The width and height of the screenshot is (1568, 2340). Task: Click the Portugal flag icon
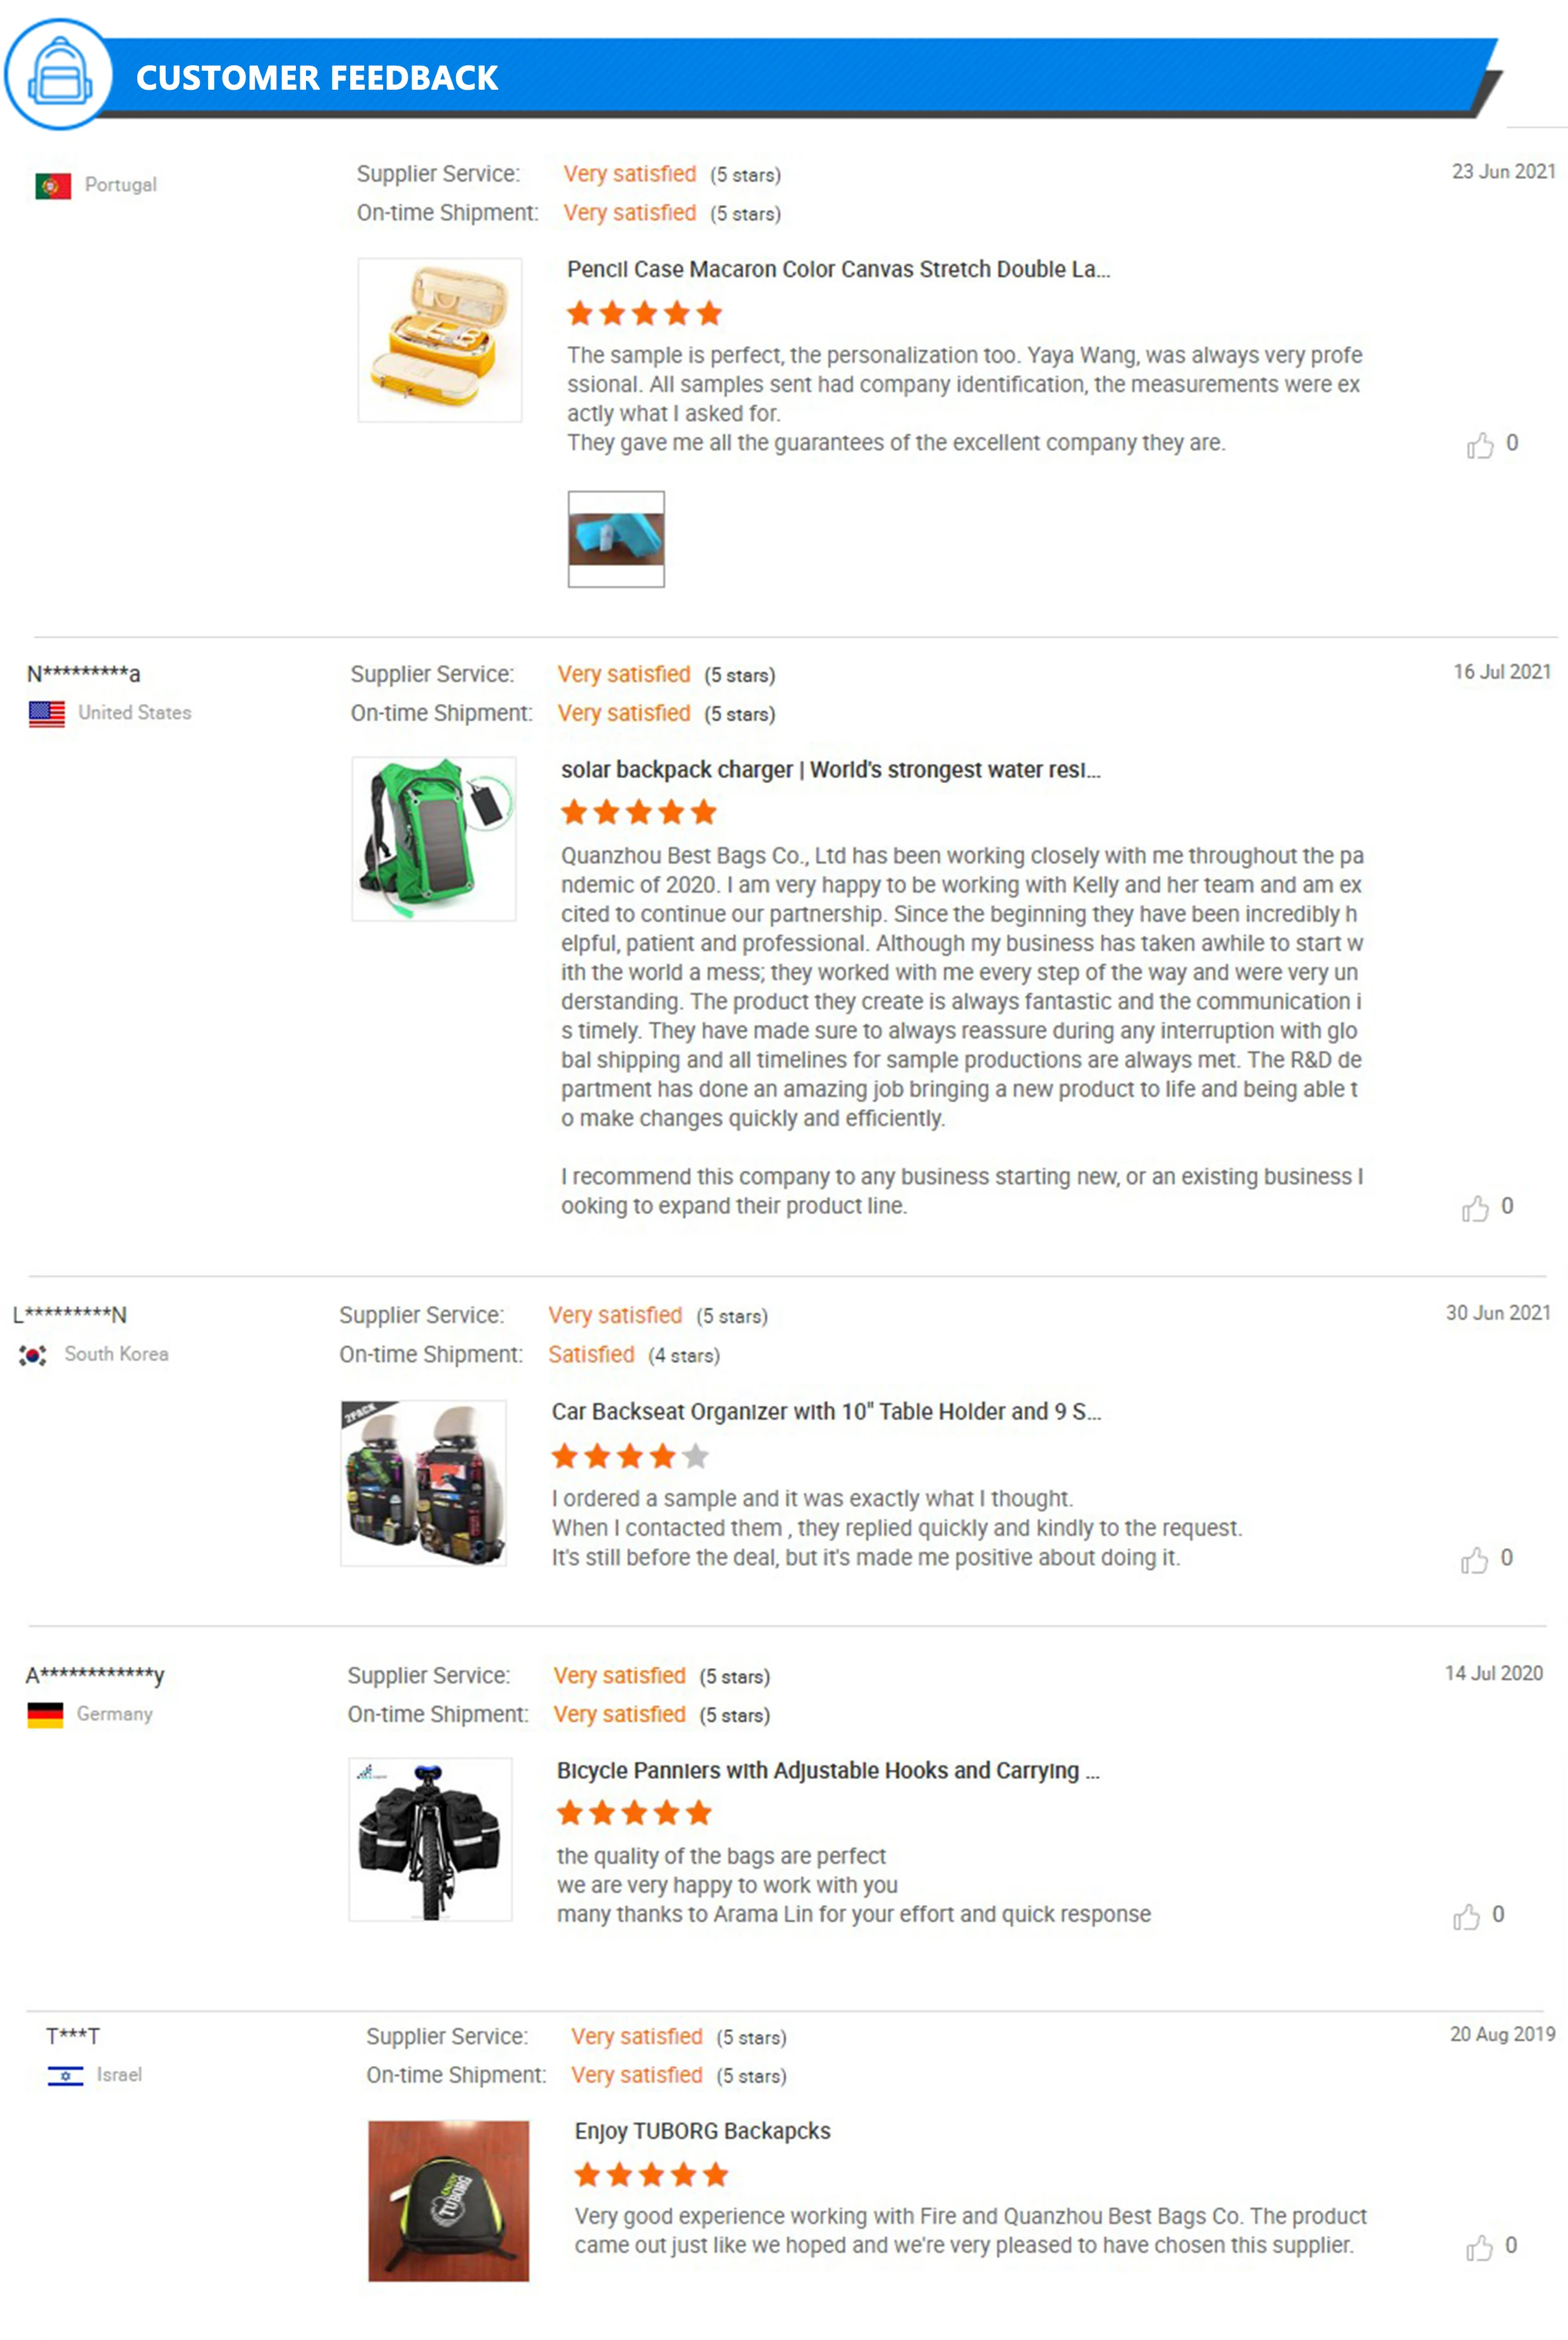coord(53,186)
